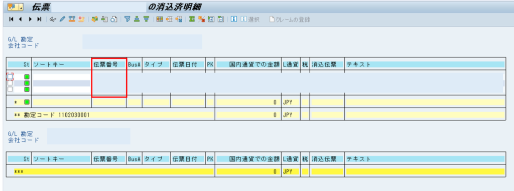514x191 pixels.
Task: Click the 伝票番号 column header in the first table
Action: coord(105,64)
